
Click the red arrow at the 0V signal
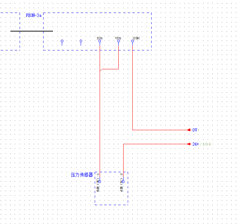click(x=189, y=130)
